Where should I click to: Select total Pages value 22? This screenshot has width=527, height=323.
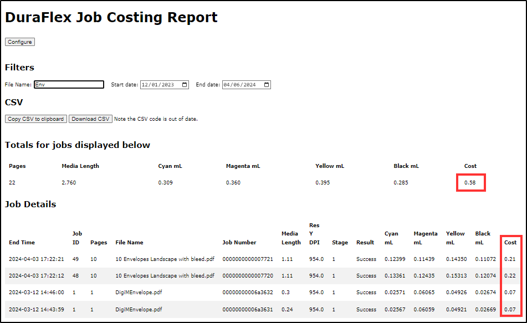click(x=12, y=183)
